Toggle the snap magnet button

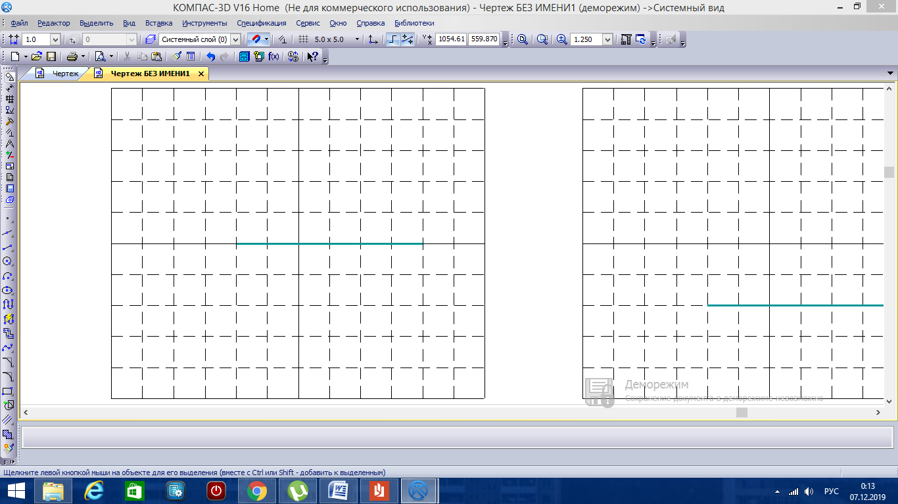(x=256, y=39)
